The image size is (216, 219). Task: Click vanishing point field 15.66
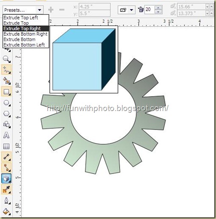(x=192, y=6)
